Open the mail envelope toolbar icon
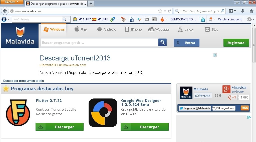The image size is (256, 142). (147, 19)
